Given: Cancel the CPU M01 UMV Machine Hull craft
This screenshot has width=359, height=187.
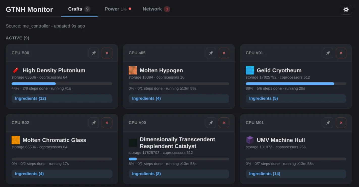Looking at the screenshot, I should point(341,123).
